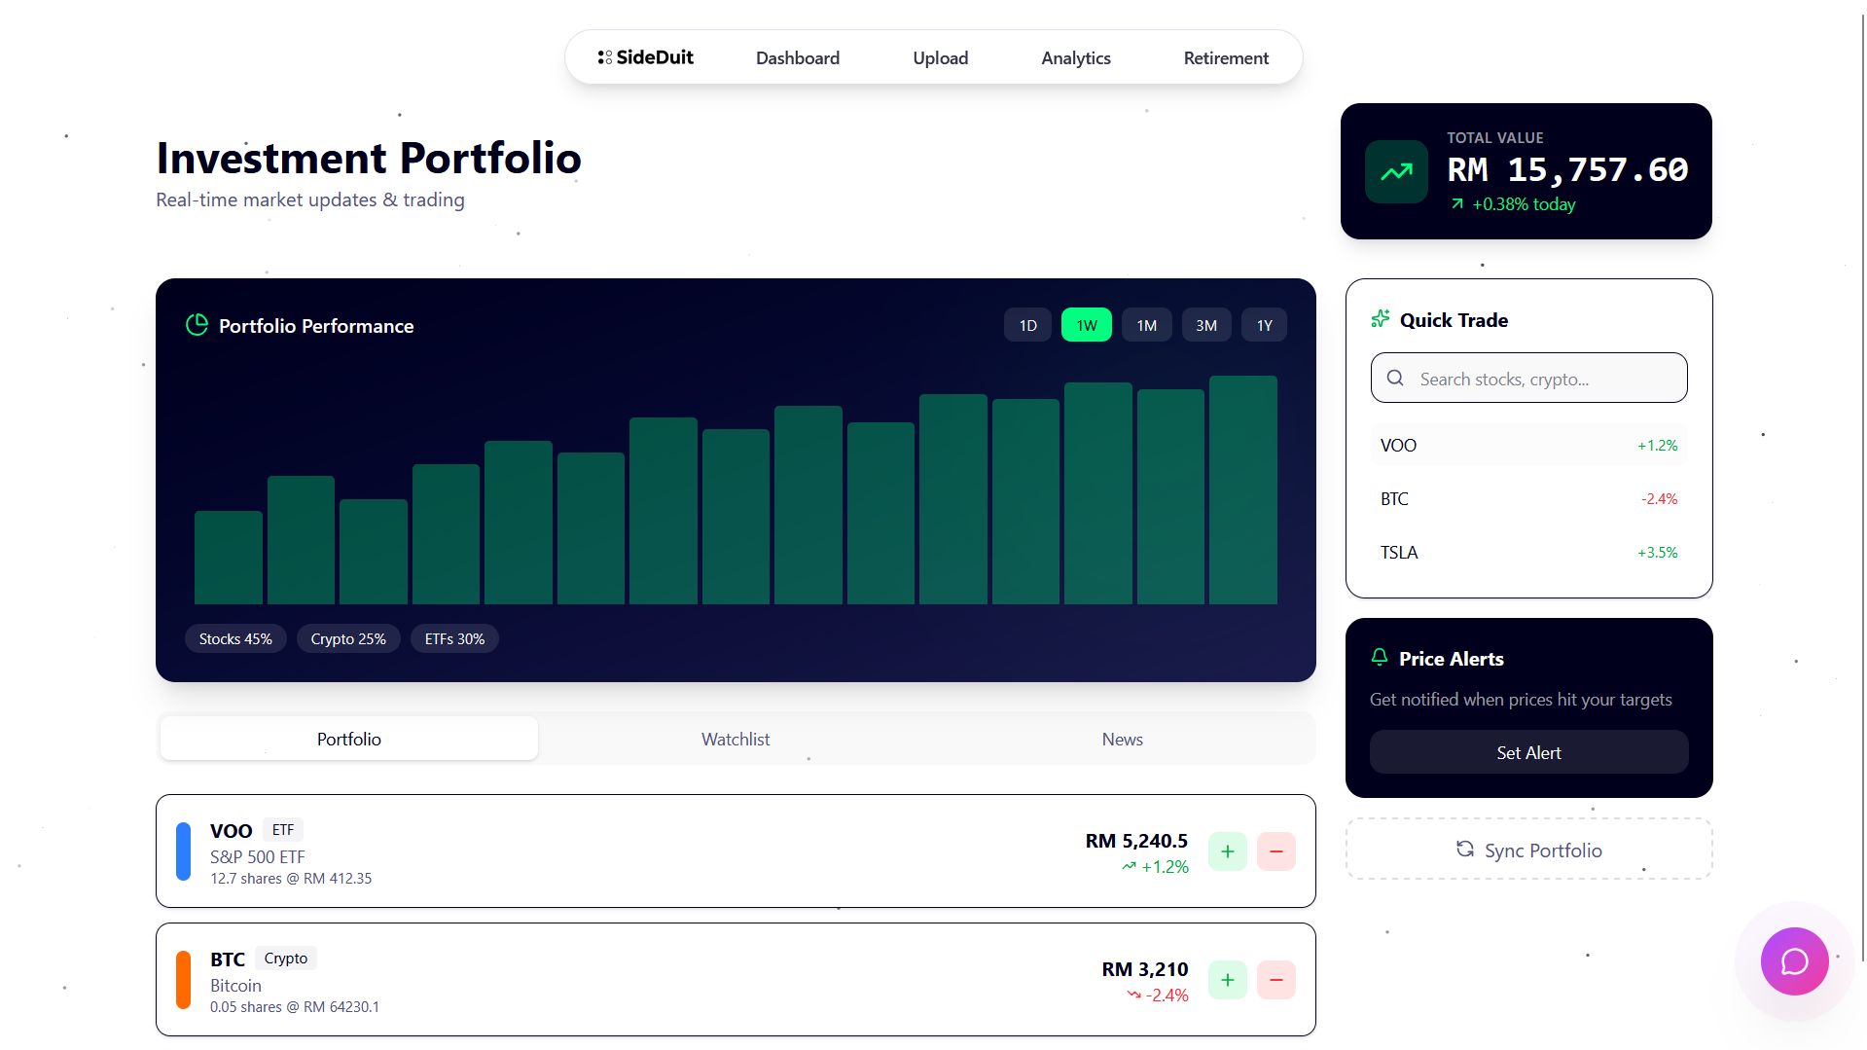
Task: Select the 1D time range
Action: point(1028,325)
